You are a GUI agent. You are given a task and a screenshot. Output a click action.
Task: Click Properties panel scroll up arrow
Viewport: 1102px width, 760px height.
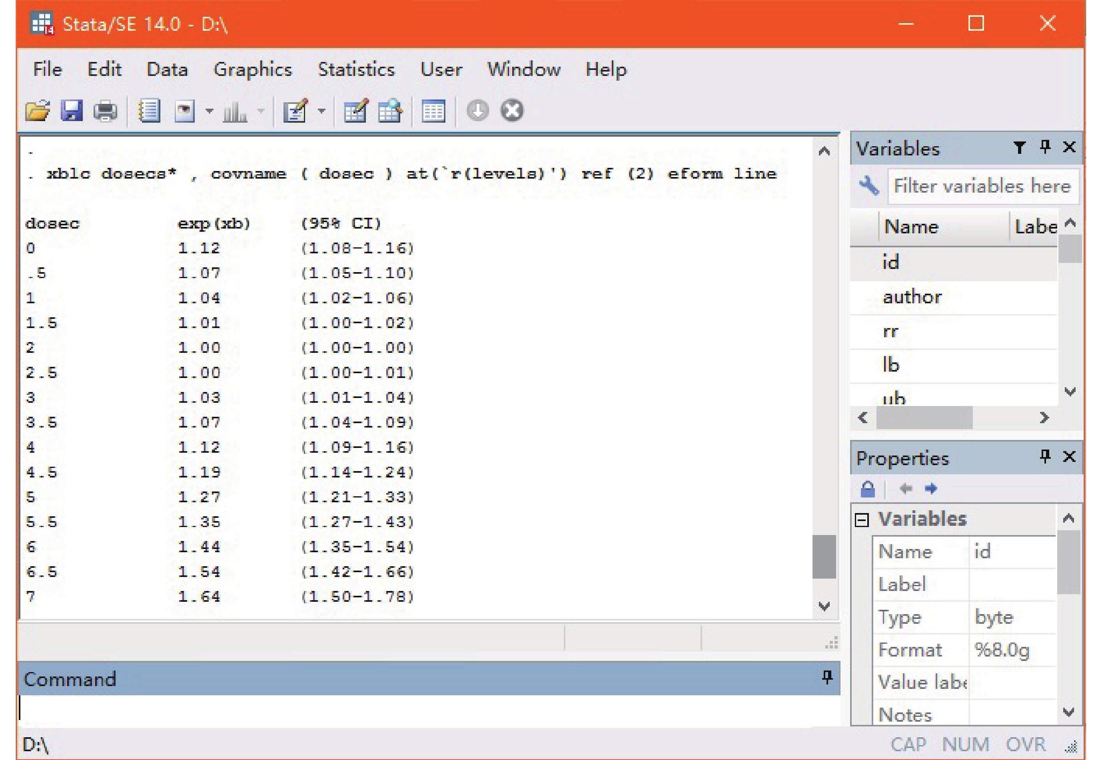click(1069, 518)
